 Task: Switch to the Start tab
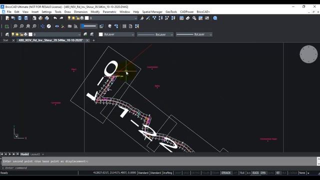tap(5, 40)
